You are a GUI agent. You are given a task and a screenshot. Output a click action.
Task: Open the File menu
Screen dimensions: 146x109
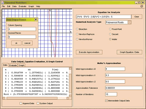pyautogui.click(x=3, y=6)
